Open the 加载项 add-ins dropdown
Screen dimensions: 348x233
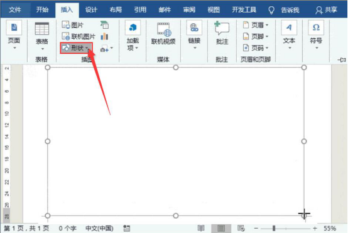(133, 36)
